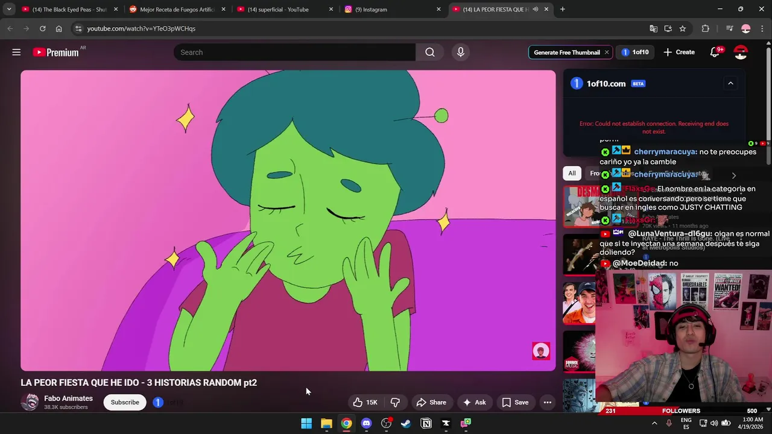
Task: Open Notion from the taskbar
Action: coord(426,423)
